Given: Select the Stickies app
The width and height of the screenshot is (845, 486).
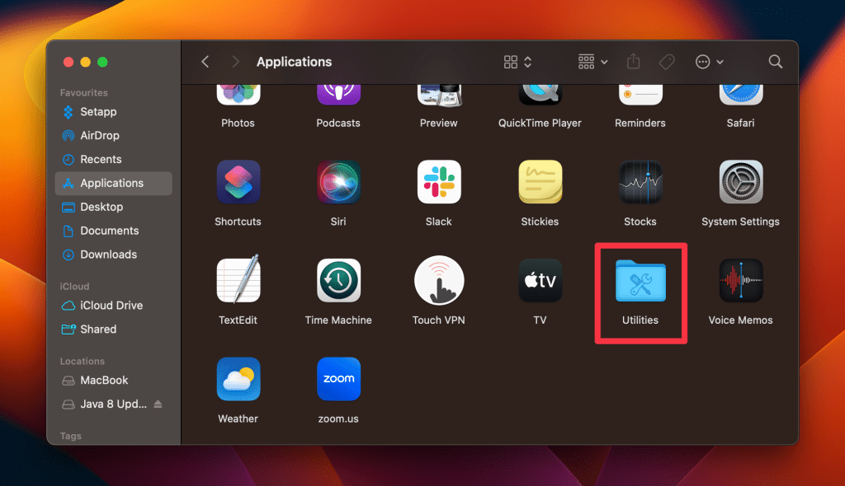Looking at the screenshot, I should 540,182.
